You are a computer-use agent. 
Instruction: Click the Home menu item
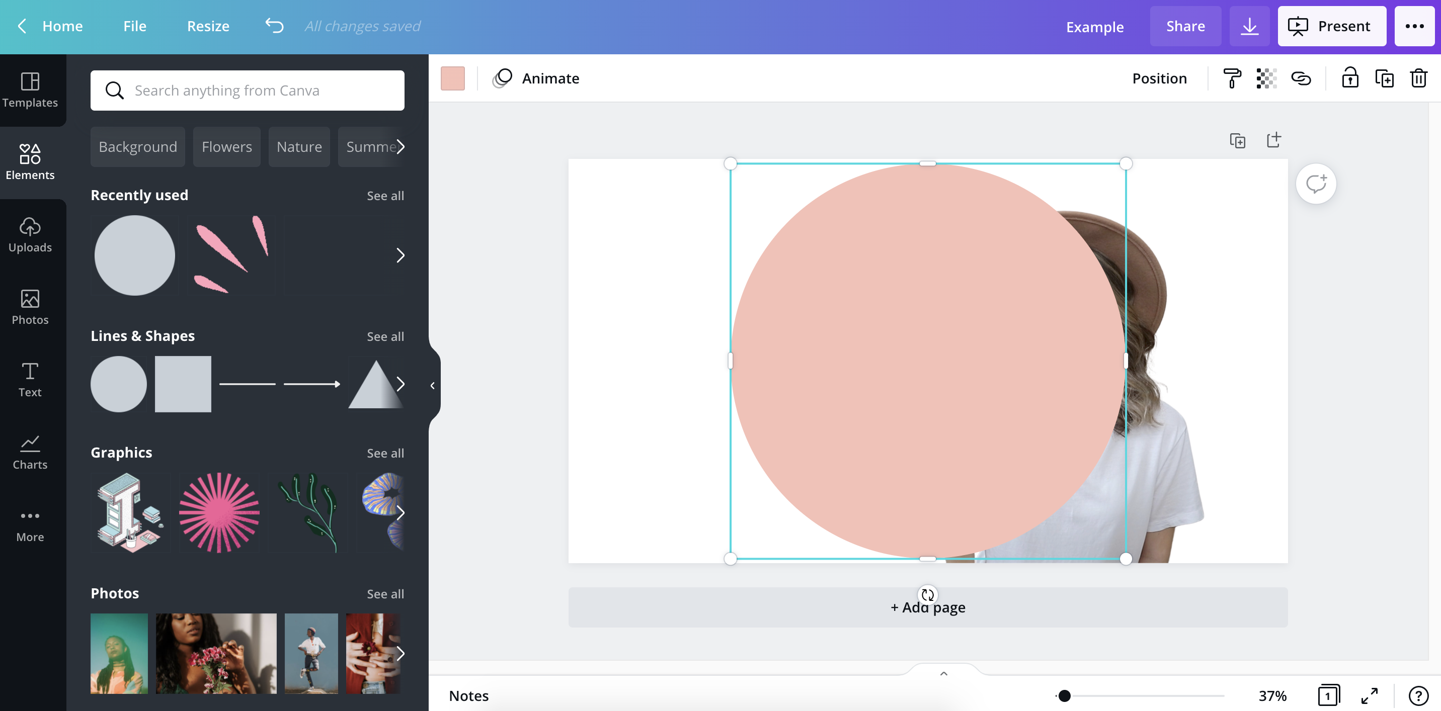tap(62, 26)
